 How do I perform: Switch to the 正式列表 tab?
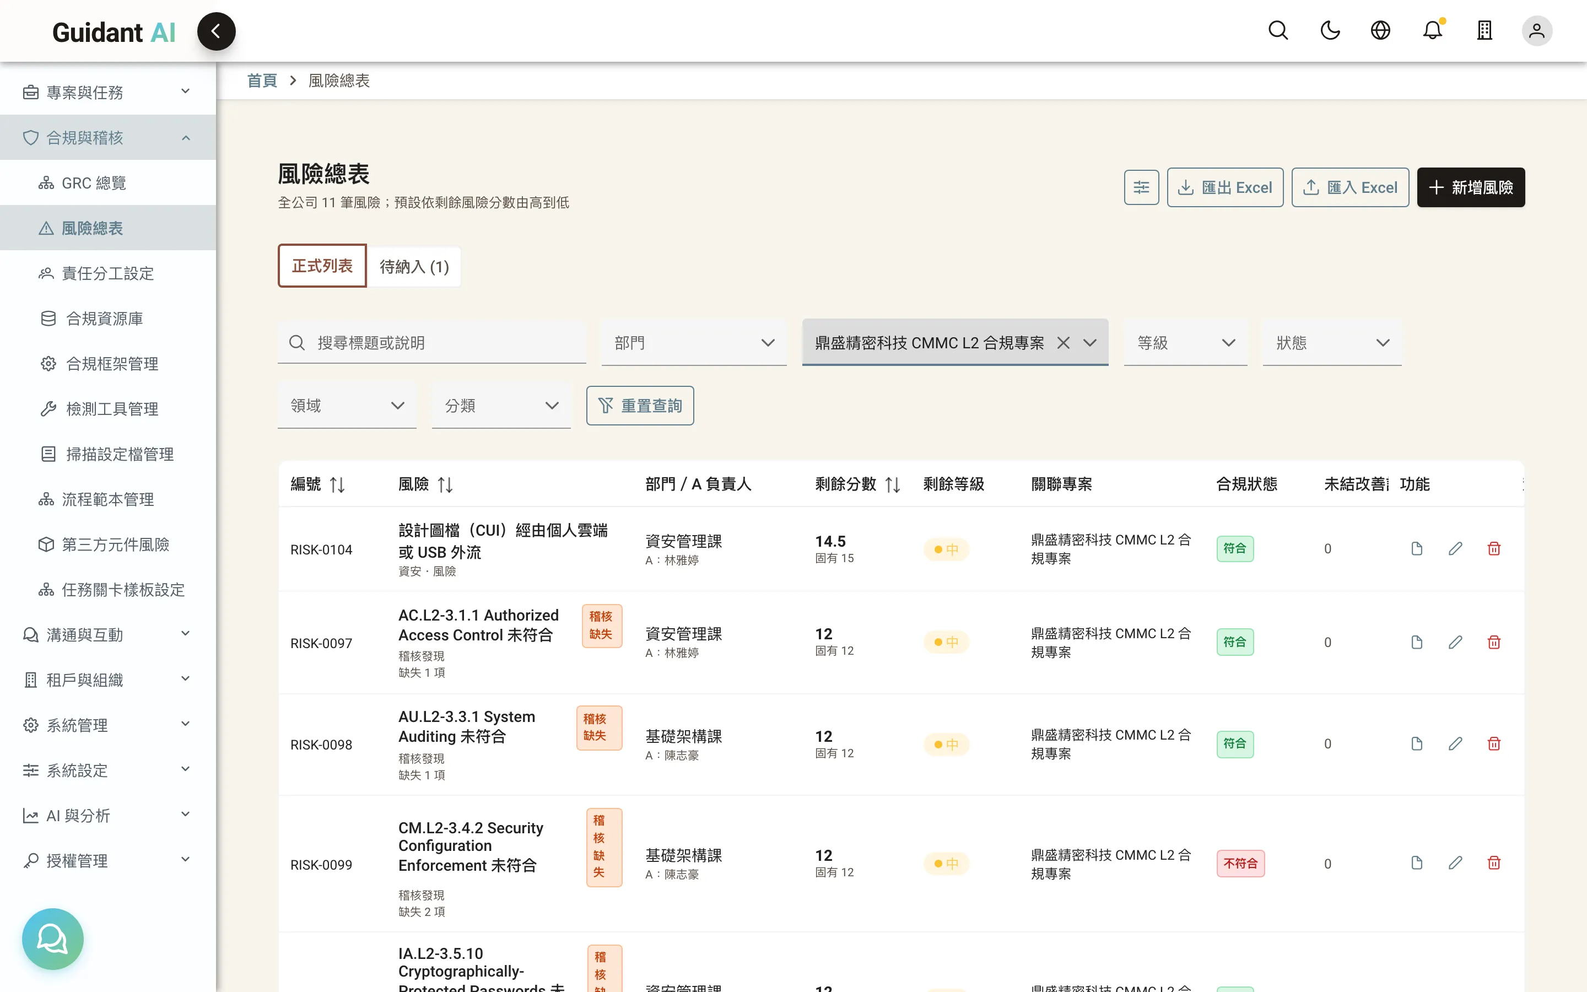point(322,266)
